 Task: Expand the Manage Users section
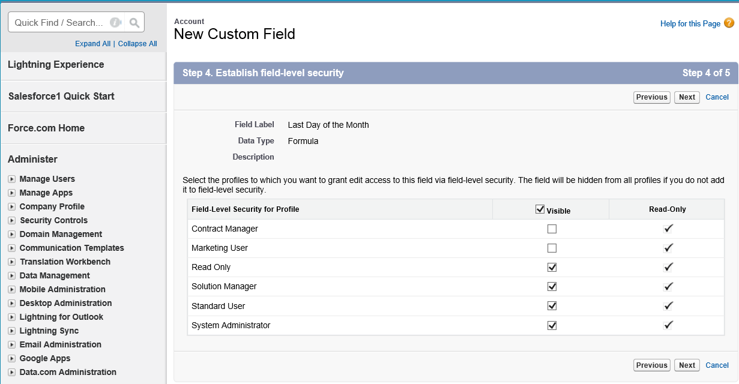pyautogui.click(x=12, y=179)
